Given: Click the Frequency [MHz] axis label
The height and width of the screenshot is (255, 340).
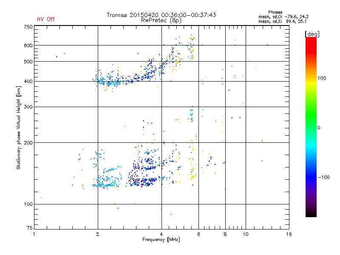Looking at the screenshot, I should pyautogui.click(x=161, y=240).
